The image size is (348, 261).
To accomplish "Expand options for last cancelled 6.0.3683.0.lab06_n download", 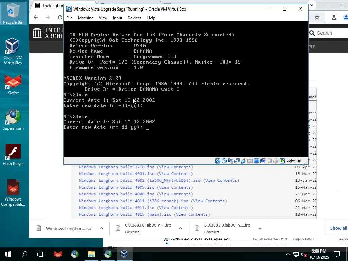I will (x=260, y=228).
